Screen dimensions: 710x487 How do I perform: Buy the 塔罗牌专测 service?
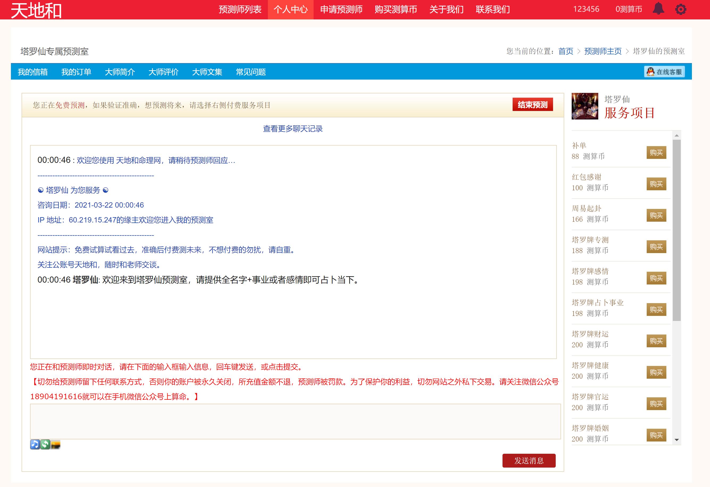click(656, 247)
